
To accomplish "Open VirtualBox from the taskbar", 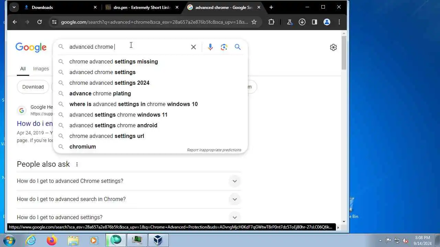I will [158, 240].
